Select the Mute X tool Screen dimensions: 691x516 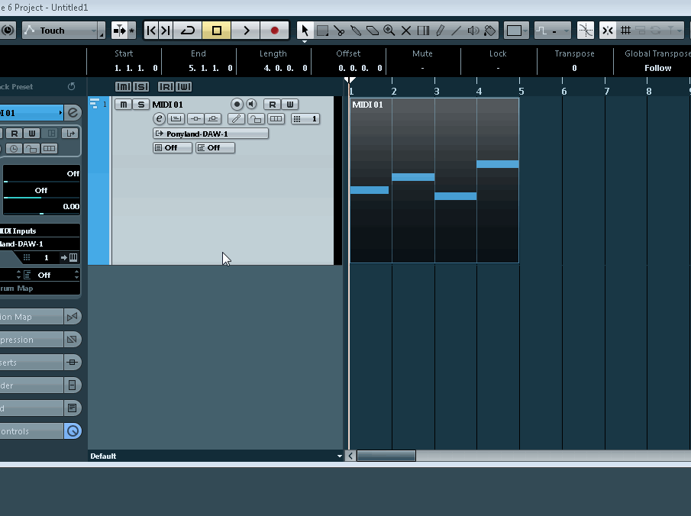point(406,31)
